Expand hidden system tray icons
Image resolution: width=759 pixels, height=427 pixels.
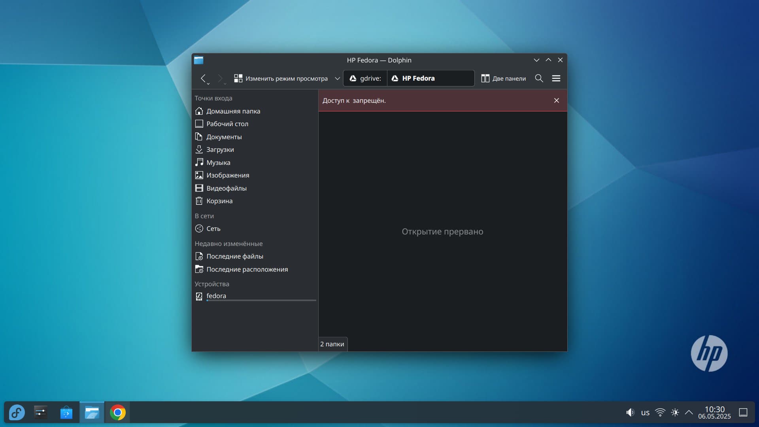tap(689, 412)
